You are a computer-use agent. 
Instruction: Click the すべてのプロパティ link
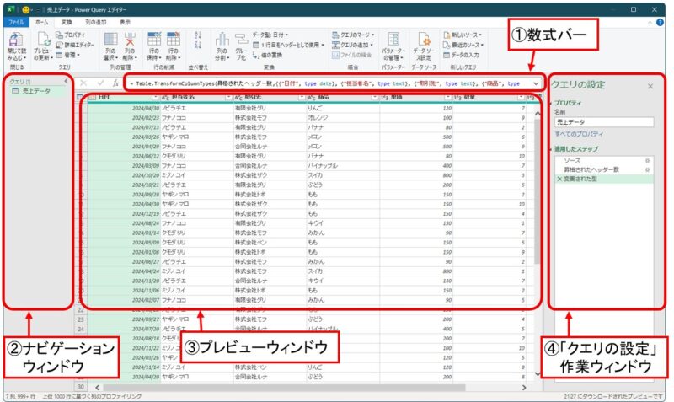tap(579, 134)
